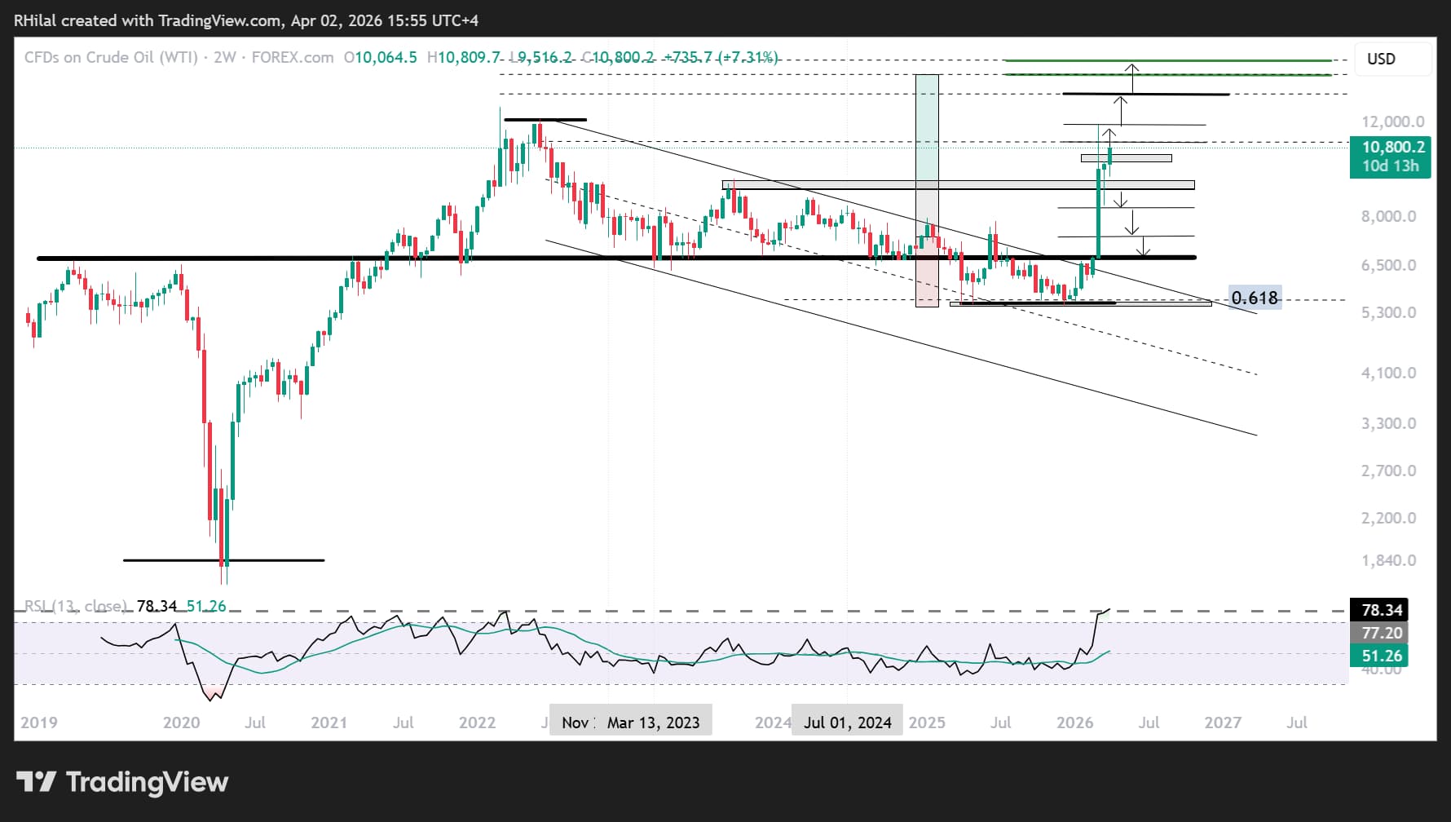Click the 12,000.0 price axis label
Screen dimensions: 1451x822
(1392, 122)
